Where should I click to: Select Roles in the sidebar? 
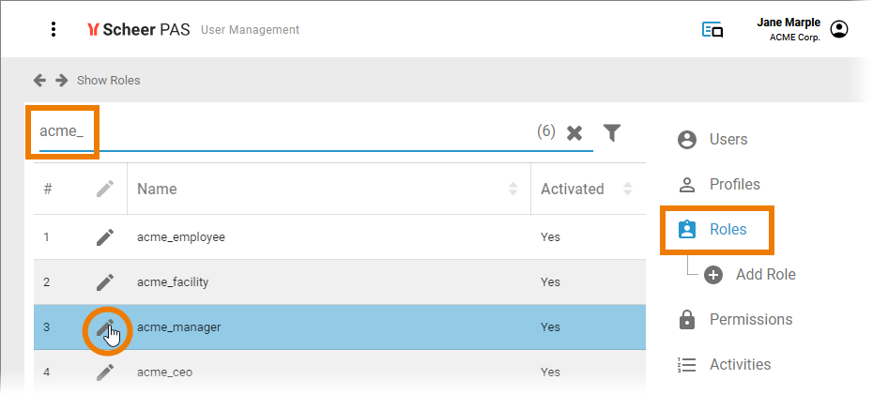pos(727,230)
